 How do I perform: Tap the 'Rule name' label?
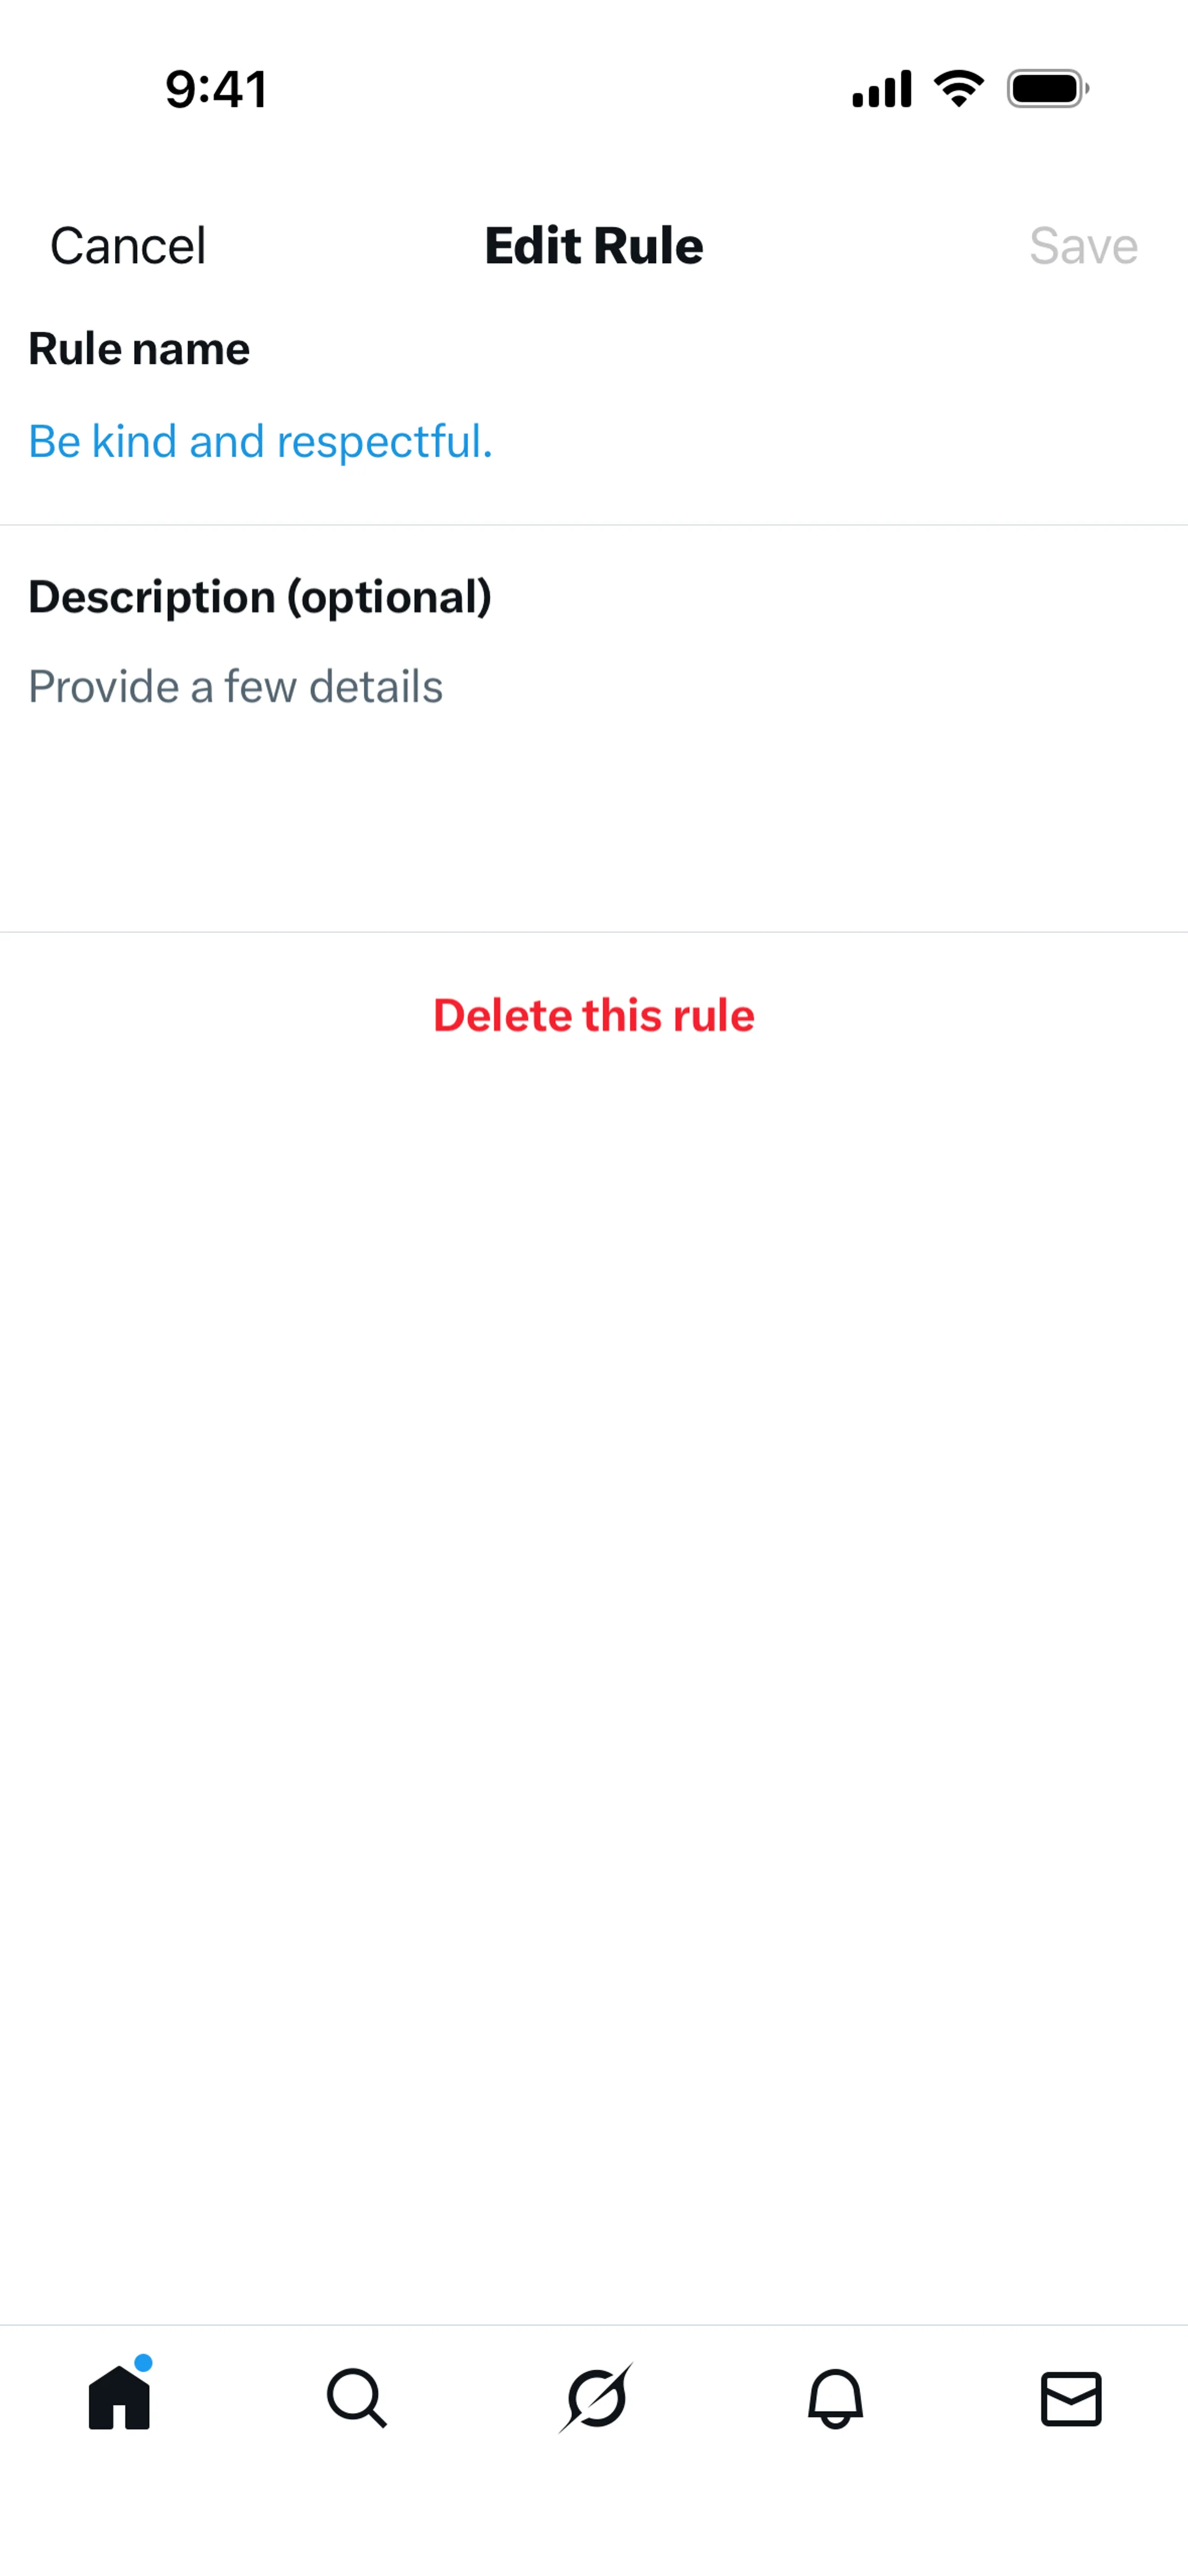click(x=139, y=349)
